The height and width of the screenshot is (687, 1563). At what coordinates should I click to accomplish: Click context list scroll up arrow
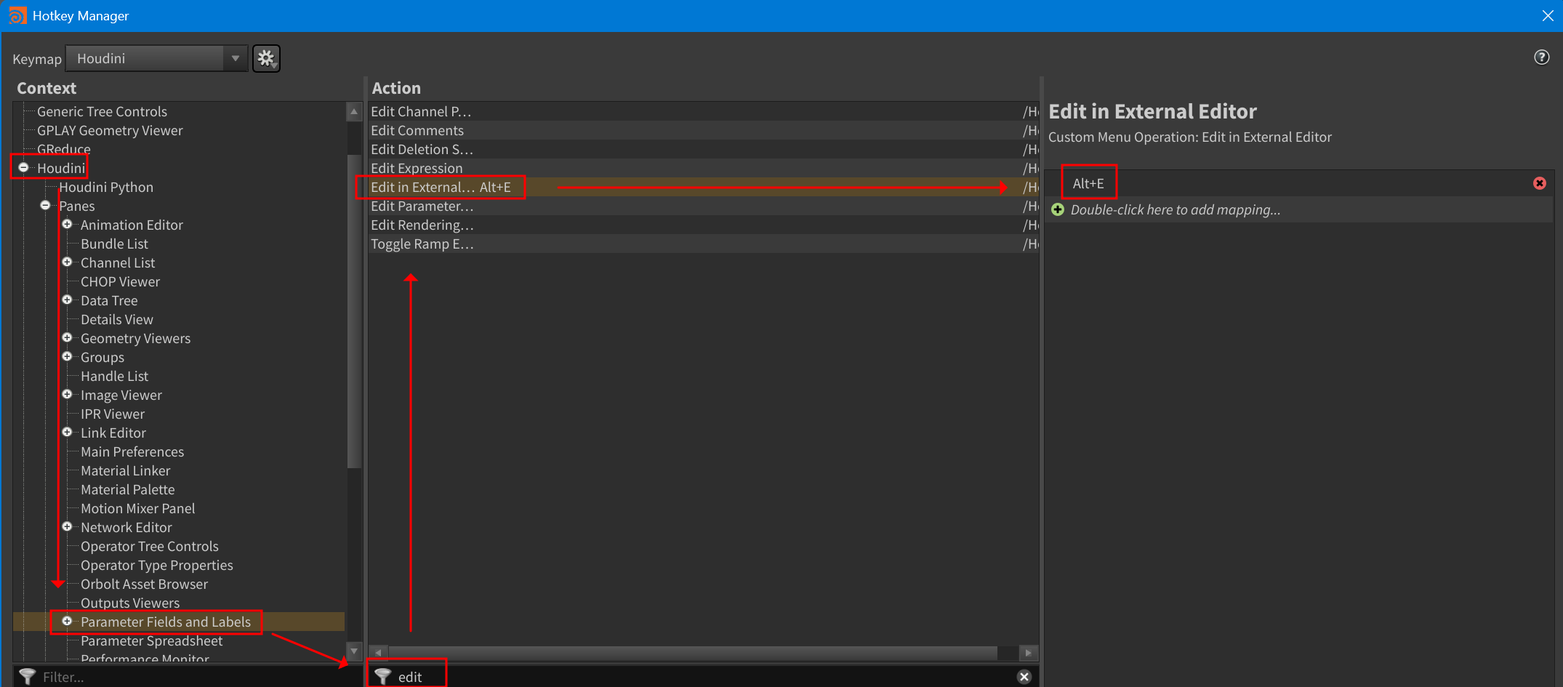354,111
